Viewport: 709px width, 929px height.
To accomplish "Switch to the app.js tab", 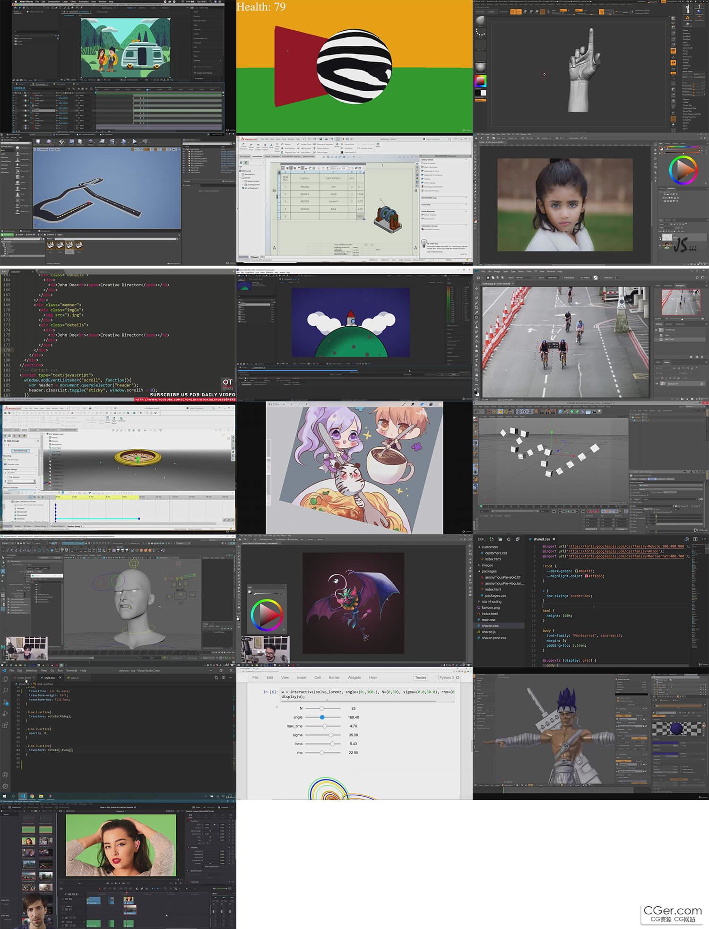I will [x=74, y=678].
